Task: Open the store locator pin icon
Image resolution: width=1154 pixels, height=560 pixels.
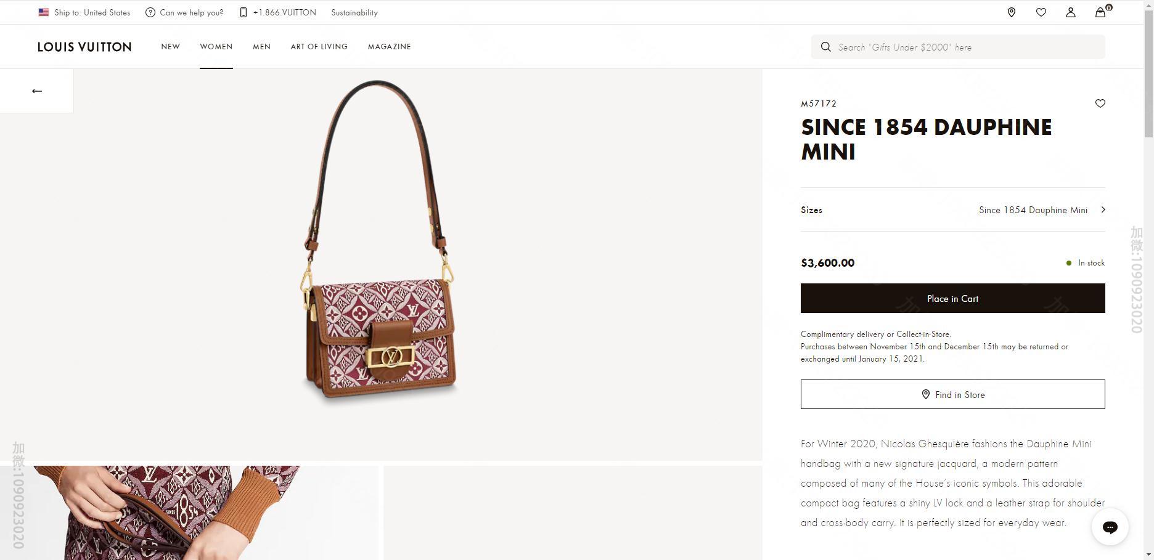Action: (x=1011, y=12)
